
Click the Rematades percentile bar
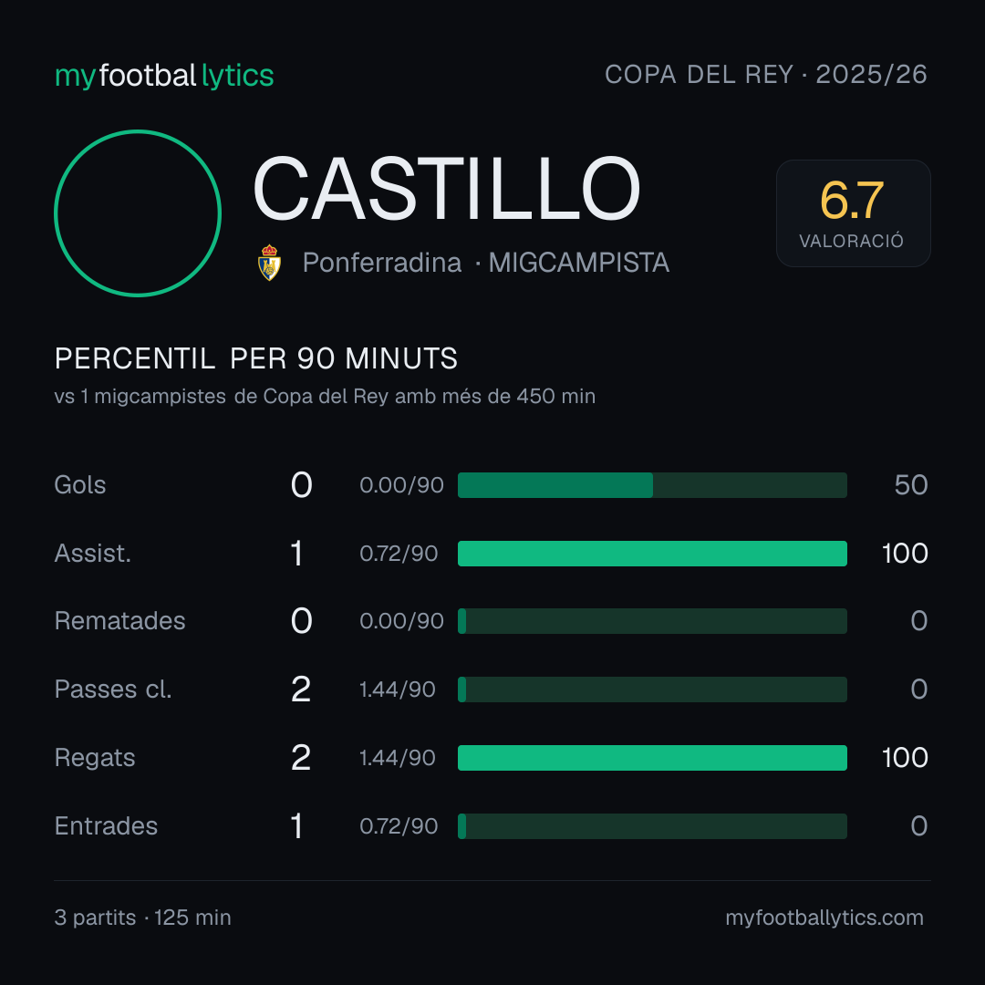pyautogui.click(x=652, y=621)
